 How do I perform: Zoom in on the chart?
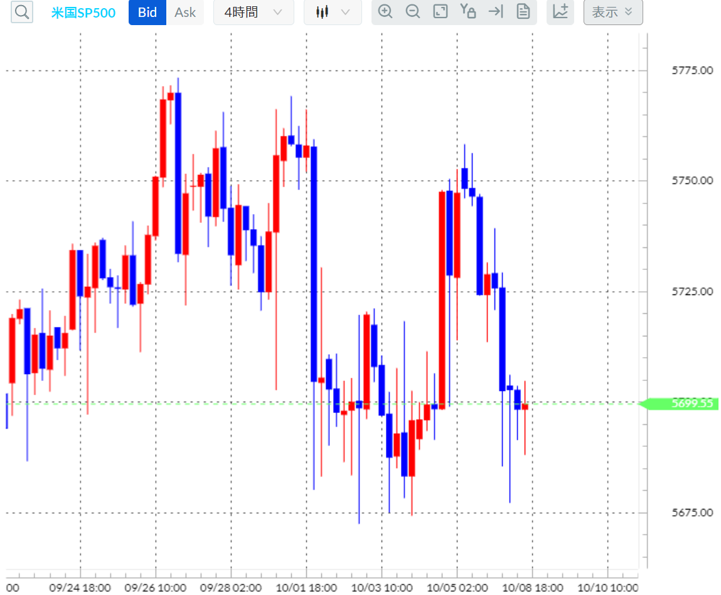(385, 11)
